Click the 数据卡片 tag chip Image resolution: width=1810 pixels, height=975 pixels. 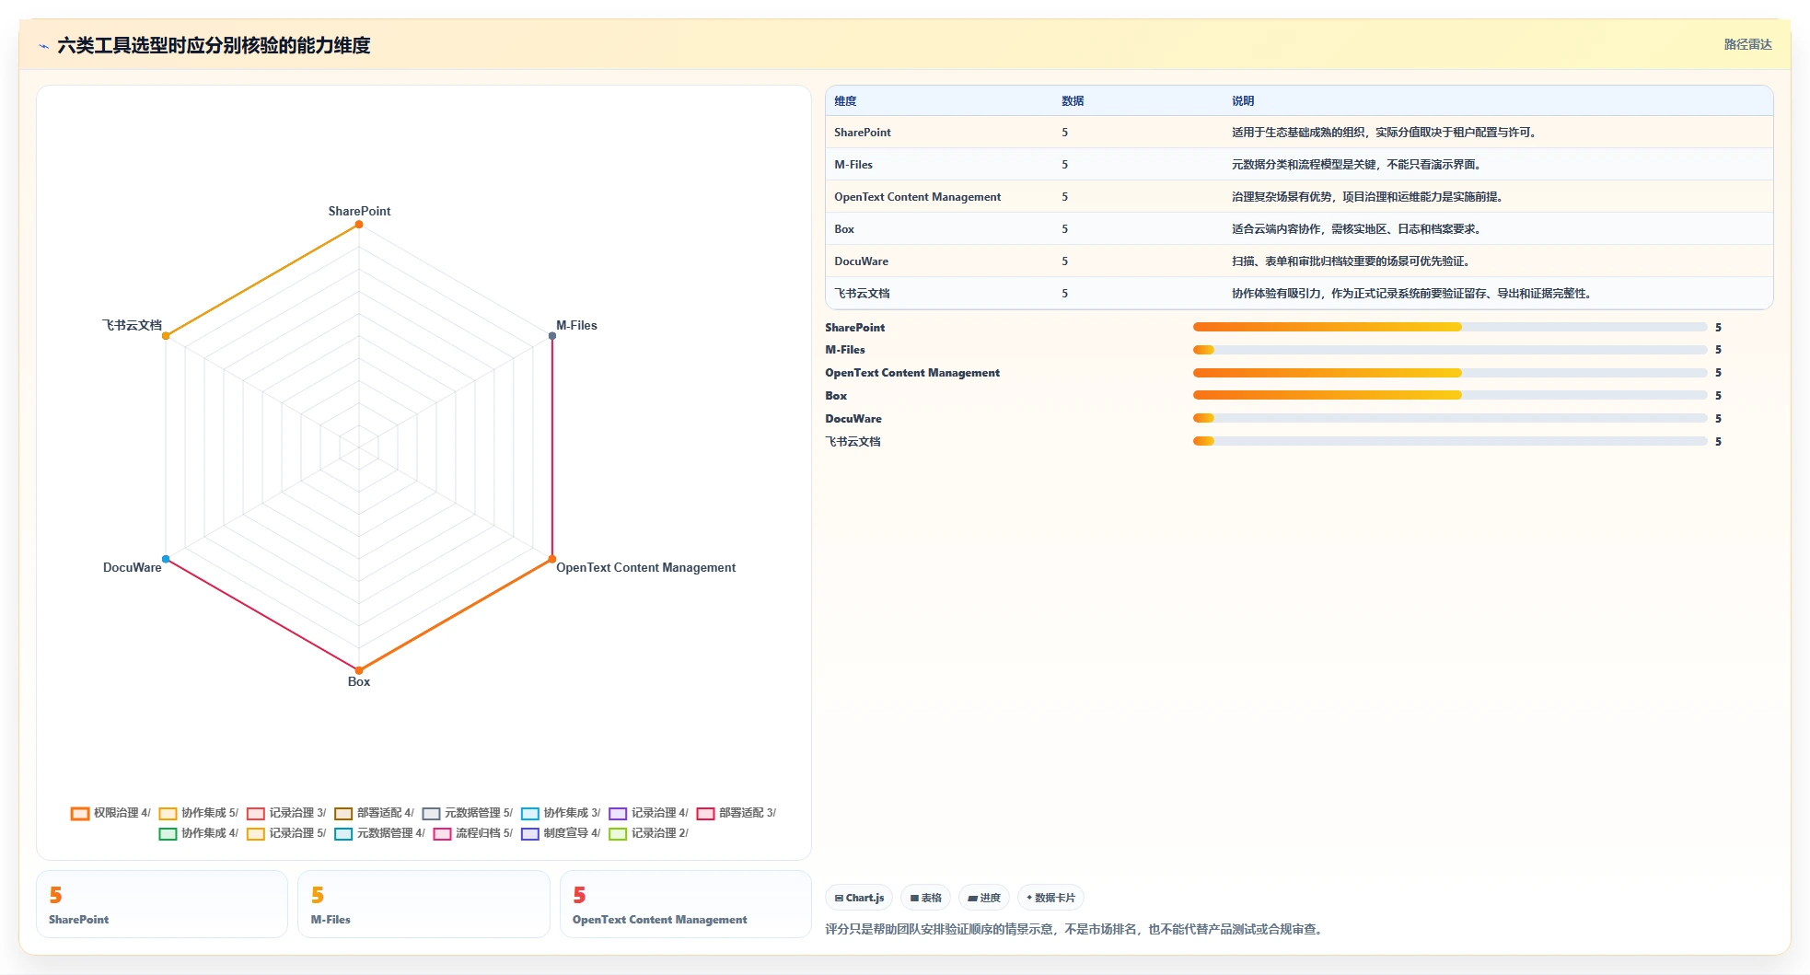1050,898
